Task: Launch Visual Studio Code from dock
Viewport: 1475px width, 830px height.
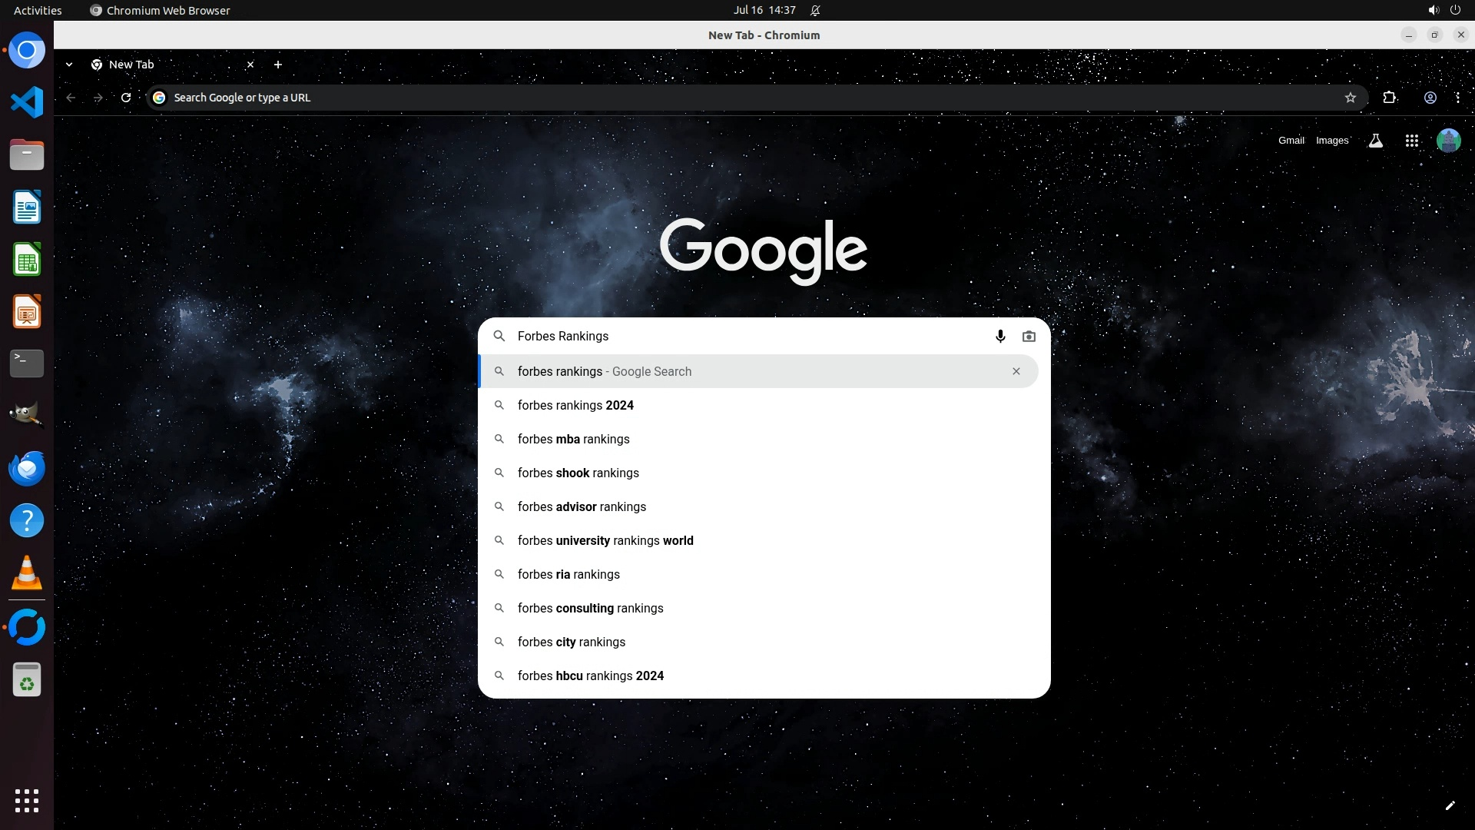Action: pyautogui.click(x=27, y=102)
